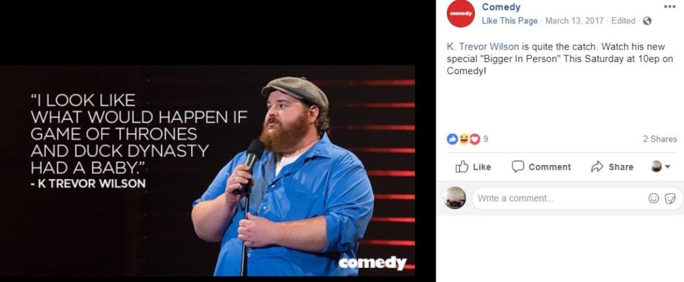Click the K Trevor Wilson quote photo
Image resolution: width=684 pixels, height=282 pixels.
coord(207,170)
